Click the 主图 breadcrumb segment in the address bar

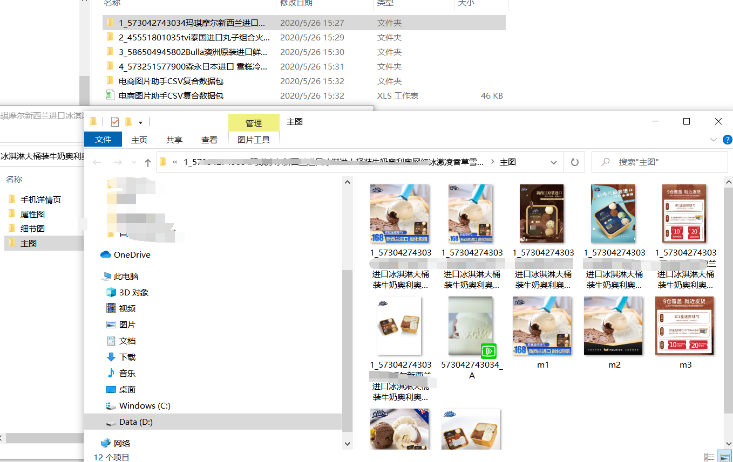coord(508,162)
